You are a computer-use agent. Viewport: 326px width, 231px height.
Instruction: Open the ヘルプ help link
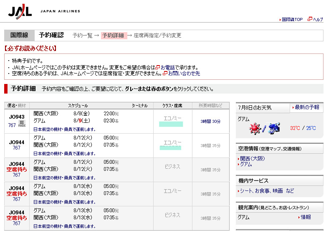click(318, 20)
